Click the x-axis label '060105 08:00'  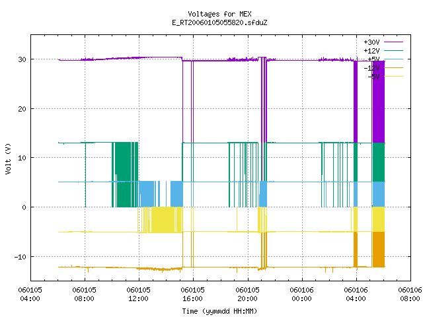pyautogui.click(x=84, y=295)
